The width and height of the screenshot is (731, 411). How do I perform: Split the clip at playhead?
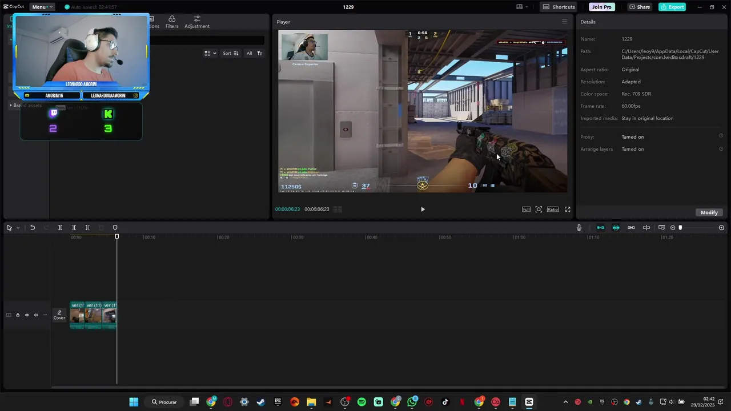[60, 228]
